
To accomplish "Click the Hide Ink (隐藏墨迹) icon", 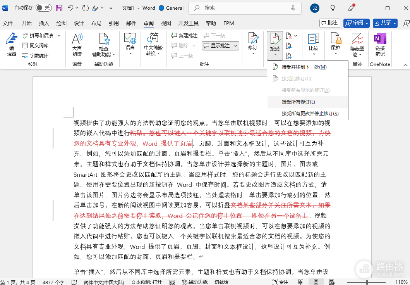I will (x=357, y=38).
